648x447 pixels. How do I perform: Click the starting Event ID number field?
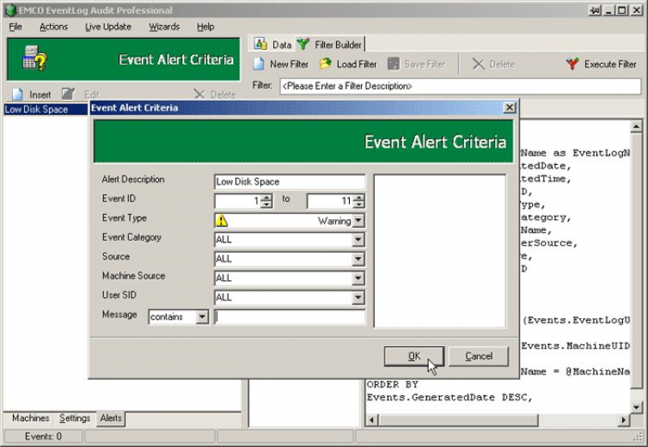click(x=238, y=201)
